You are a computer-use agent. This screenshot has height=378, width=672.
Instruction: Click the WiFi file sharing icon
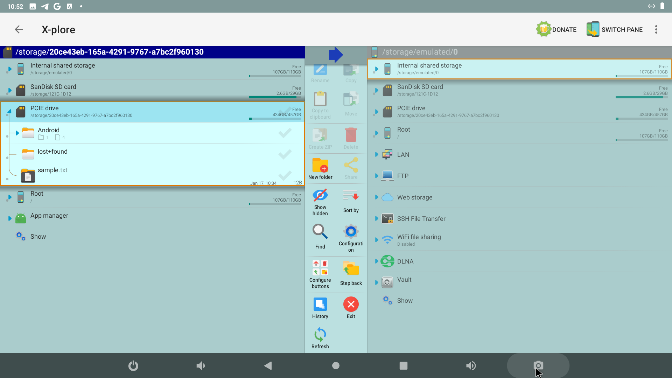click(x=387, y=240)
